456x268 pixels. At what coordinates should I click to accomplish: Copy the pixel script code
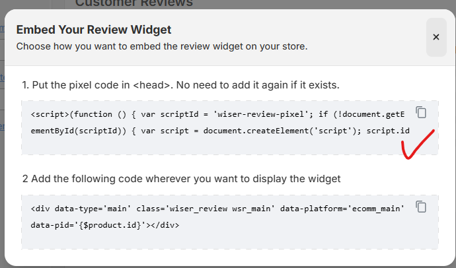coord(421,112)
